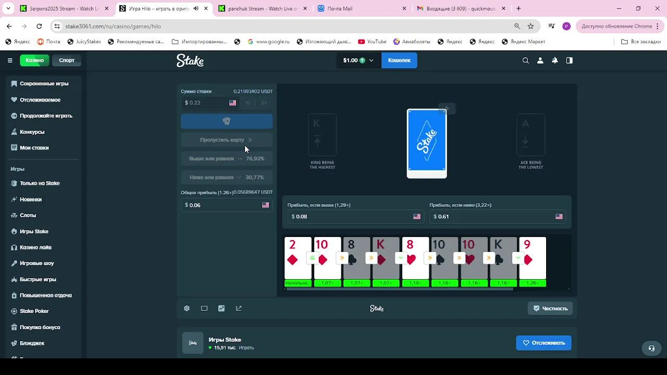The width and height of the screenshot is (667, 375).
Task: Open the notifications bell icon
Action: [554, 60]
